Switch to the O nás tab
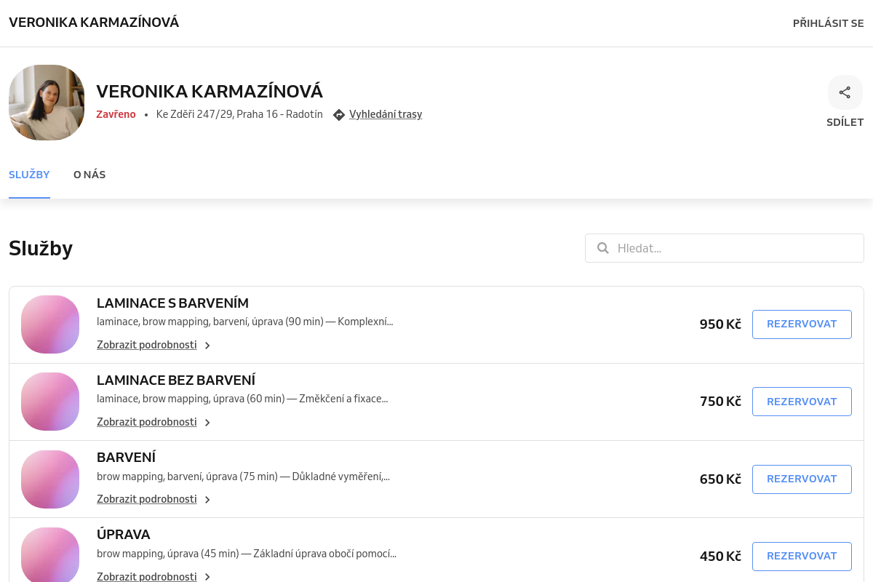The height and width of the screenshot is (582, 873). click(x=89, y=175)
